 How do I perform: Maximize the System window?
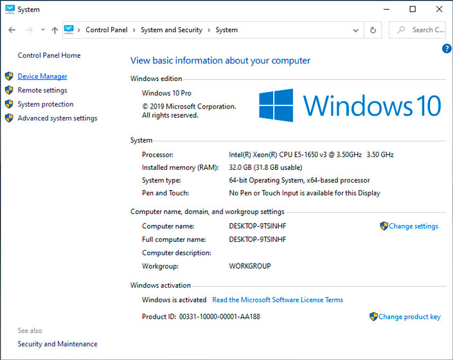(413, 9)
